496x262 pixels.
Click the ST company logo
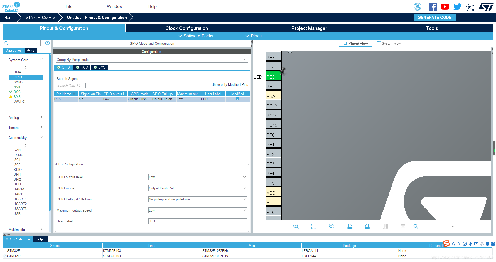tap(486, 7)
